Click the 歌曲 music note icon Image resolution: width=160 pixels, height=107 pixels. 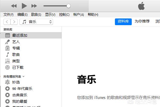[7, 55]
